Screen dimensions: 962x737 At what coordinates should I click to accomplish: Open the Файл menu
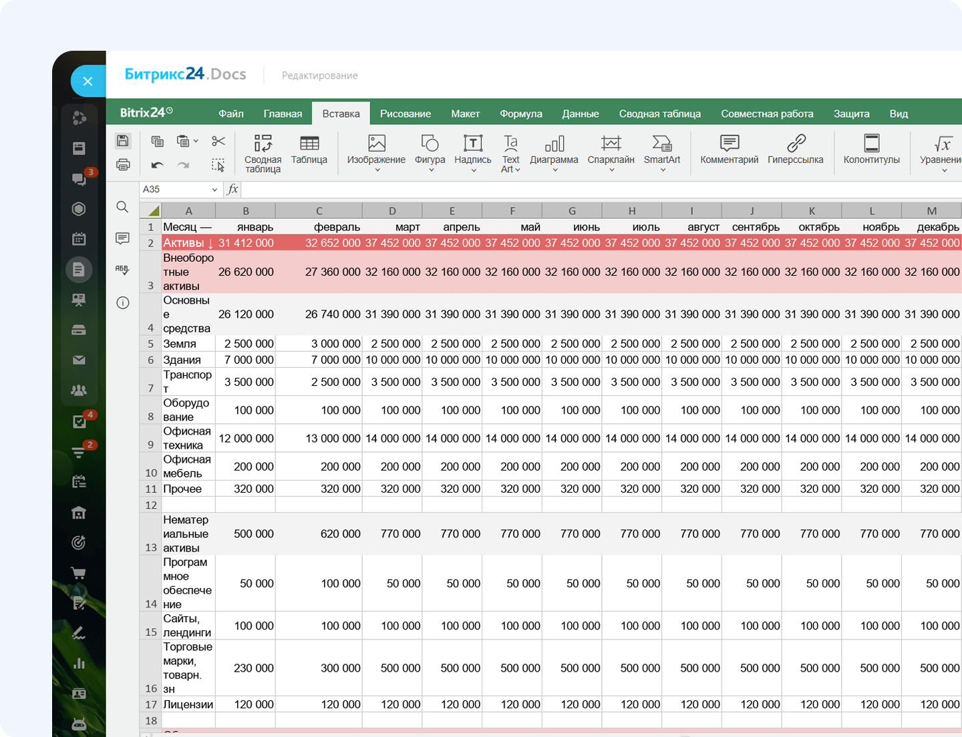pyautogui.click(x=231, y=113)
